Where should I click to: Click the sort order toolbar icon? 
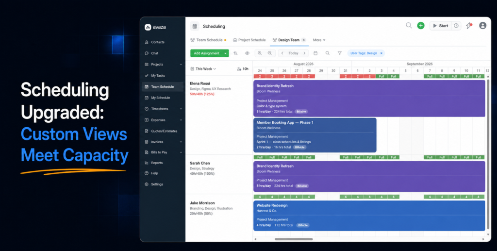235,53
